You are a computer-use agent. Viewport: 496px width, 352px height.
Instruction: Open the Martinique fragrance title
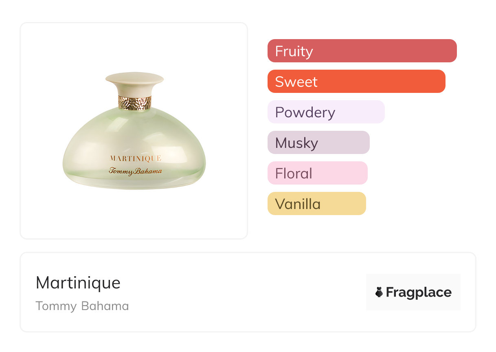[78, 283]
